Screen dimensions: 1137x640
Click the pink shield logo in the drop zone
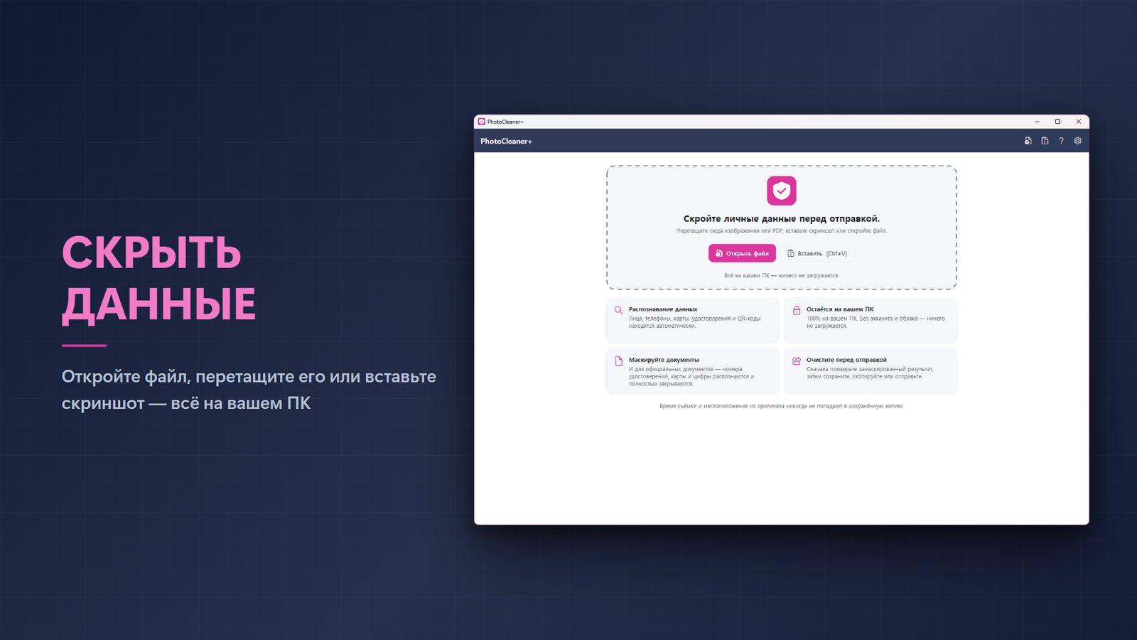782,191
